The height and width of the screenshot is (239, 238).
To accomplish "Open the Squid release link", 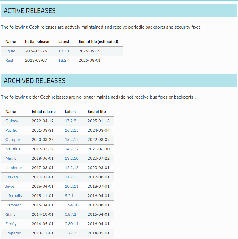I will [x=10, y=51].
